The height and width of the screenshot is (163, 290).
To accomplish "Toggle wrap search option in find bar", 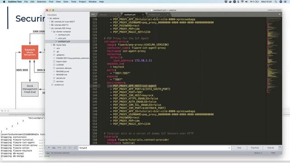I will tap(64, 148).
